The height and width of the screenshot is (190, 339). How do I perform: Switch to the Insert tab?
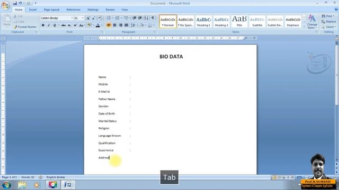click(x=33, y=9)
